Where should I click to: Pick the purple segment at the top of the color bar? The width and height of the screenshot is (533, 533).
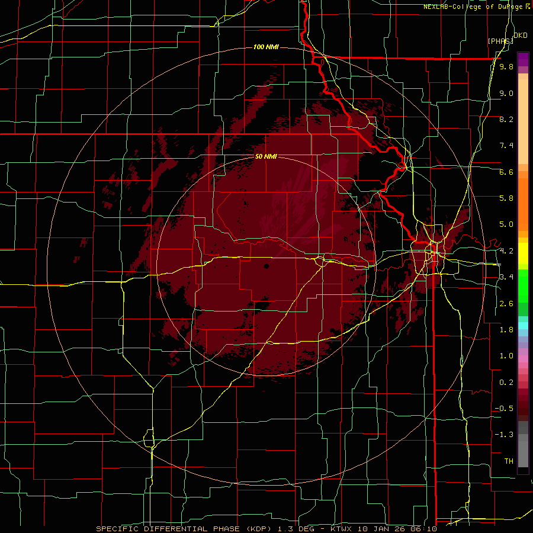click(523, 59)
